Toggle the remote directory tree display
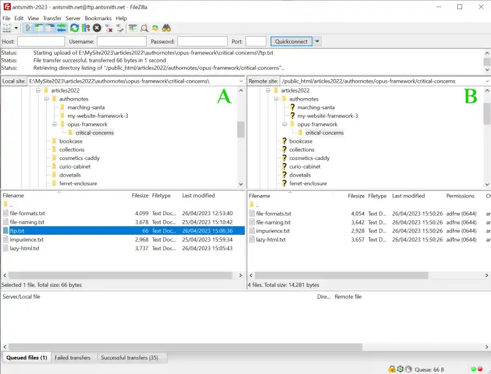This screenshot has width=491, height=374. (50, 28)
